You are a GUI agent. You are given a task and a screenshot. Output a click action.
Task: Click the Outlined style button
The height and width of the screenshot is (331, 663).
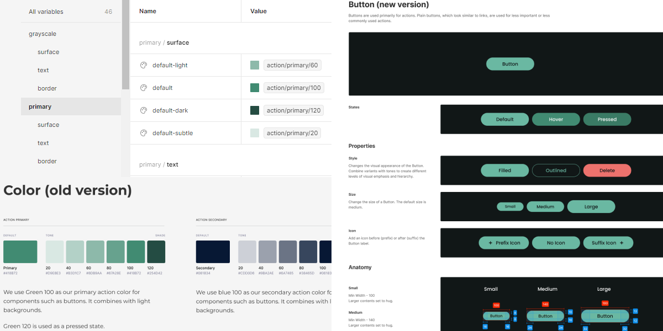point(556,170)
